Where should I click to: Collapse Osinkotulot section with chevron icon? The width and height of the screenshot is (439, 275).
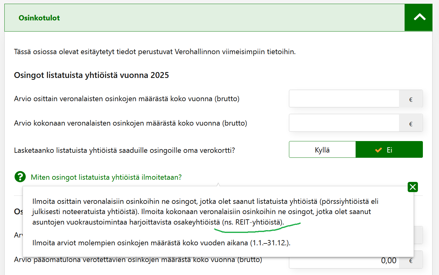point(419,17)
